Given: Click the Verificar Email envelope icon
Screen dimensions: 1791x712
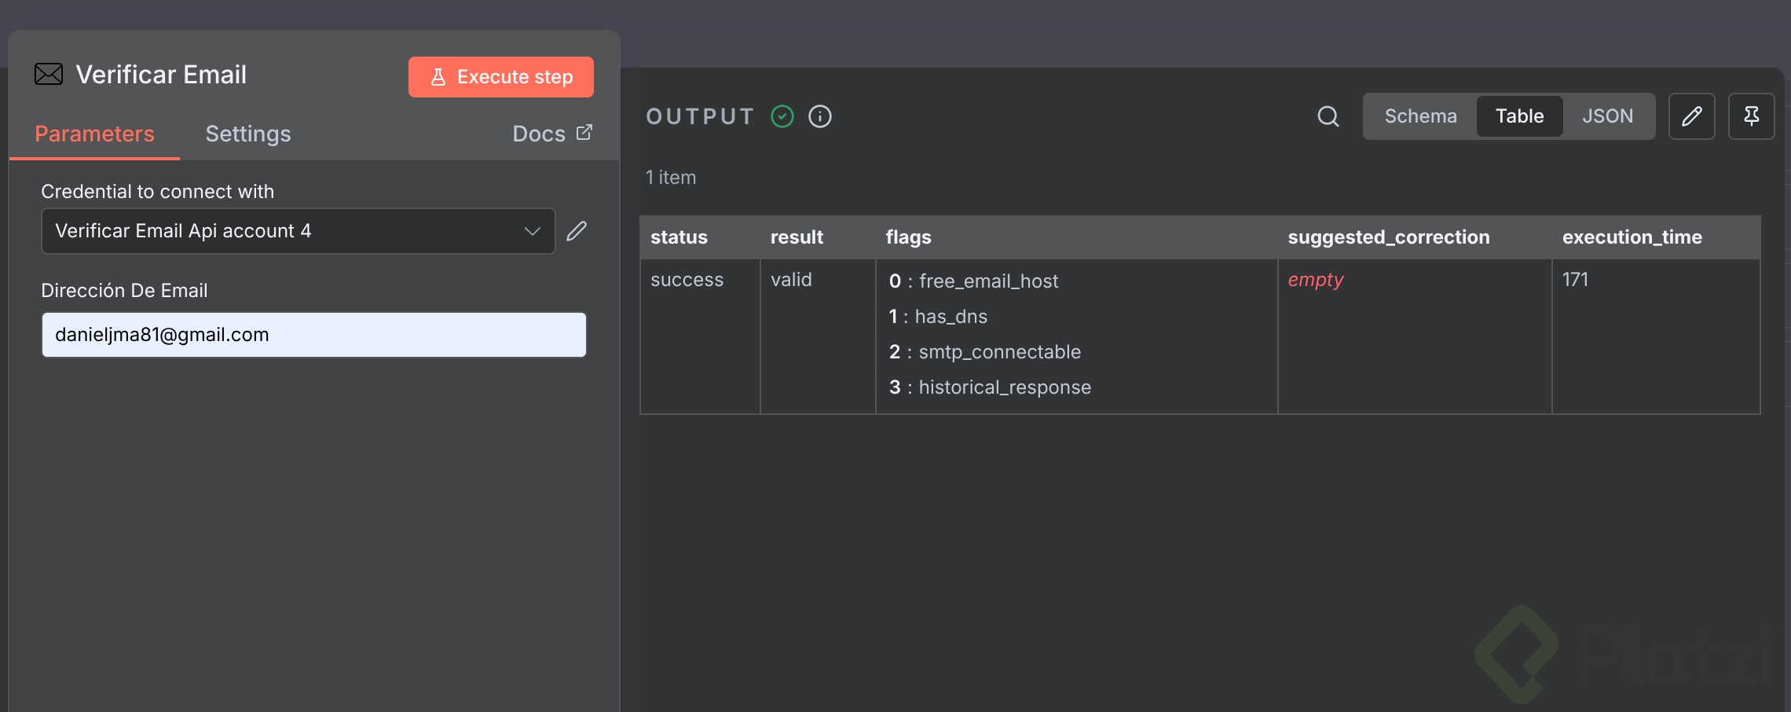Looking at the screenshot, I should (49, 75).
